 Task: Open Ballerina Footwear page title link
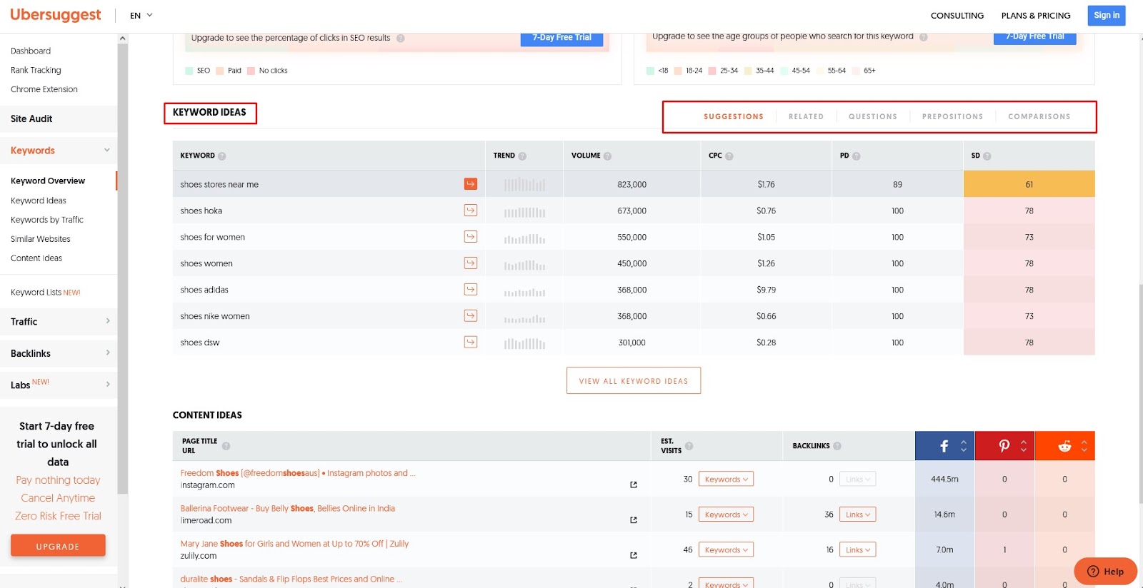288,509
